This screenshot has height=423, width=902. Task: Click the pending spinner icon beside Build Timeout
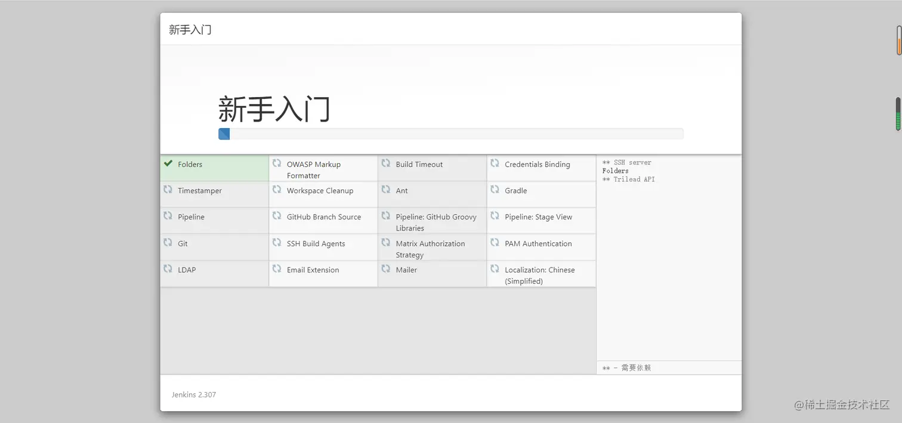(x=386, y=163)
